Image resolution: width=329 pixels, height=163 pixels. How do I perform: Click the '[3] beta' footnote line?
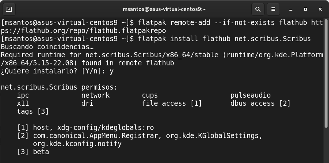click(x=33, y=152)
